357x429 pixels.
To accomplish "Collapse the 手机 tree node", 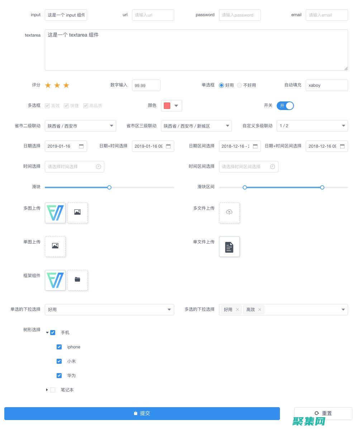I will coord(47,333).
